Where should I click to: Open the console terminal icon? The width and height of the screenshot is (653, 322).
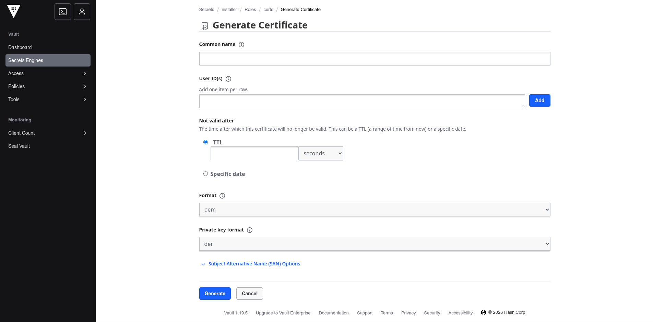[x=63, y=12]
